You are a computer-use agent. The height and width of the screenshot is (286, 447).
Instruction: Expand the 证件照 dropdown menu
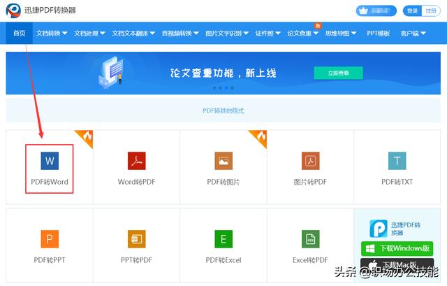tap(268, 33)
